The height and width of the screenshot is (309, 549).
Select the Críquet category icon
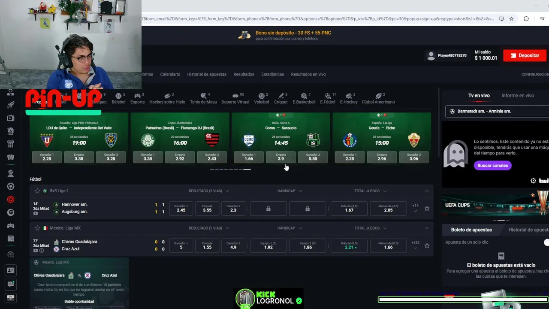coord(281,98)
